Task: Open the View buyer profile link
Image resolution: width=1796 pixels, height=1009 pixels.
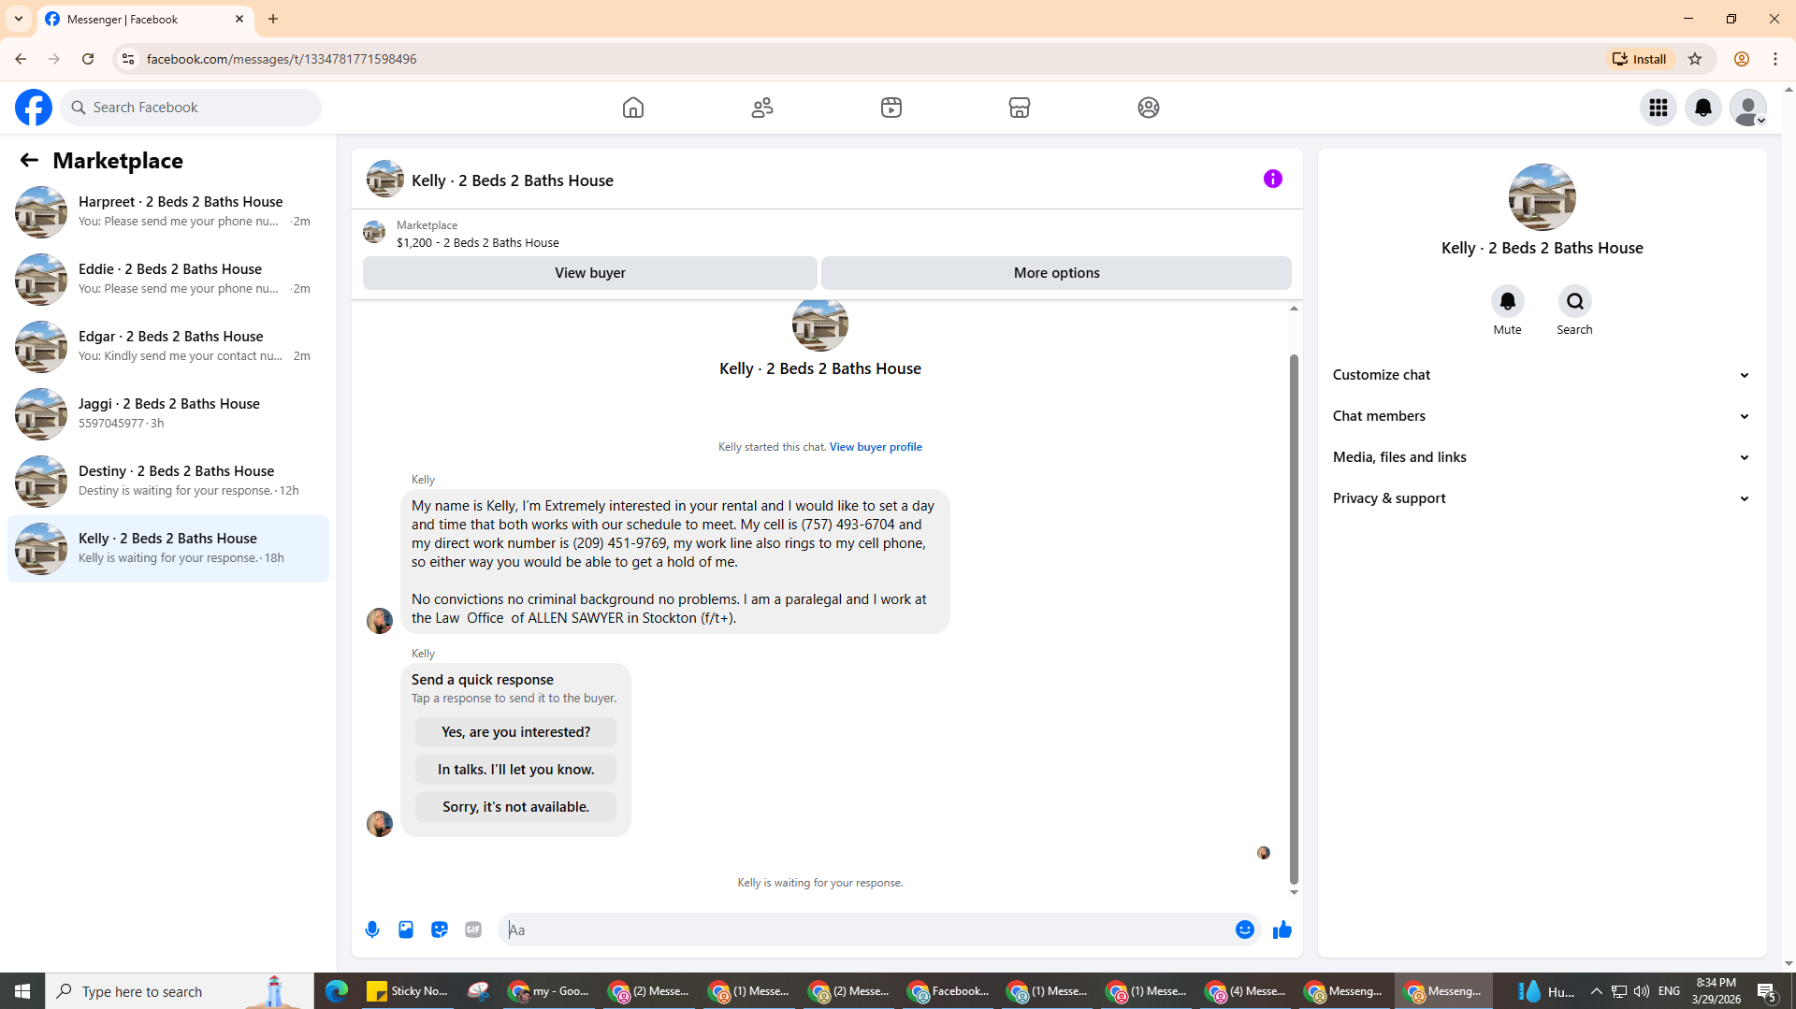Action: pyautogui.click(x=876, y=447)
